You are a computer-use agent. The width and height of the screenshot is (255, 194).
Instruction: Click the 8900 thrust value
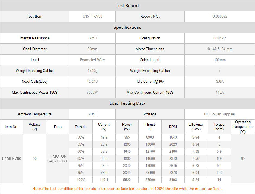150,137
